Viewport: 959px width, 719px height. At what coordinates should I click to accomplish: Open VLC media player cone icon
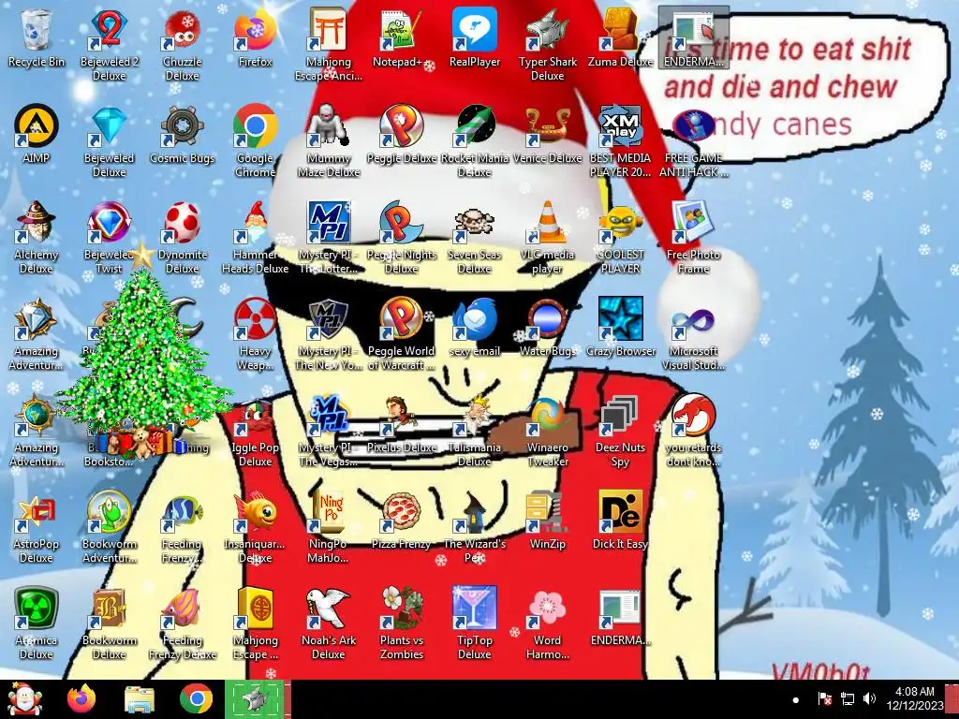(x=547, y=237)
